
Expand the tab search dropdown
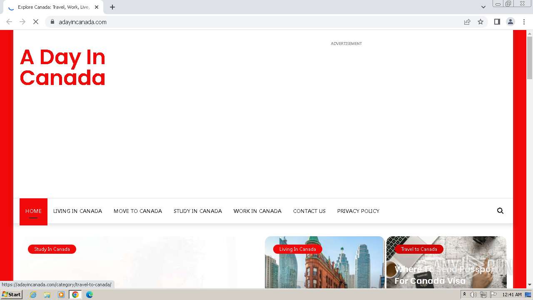coord(483,7)
